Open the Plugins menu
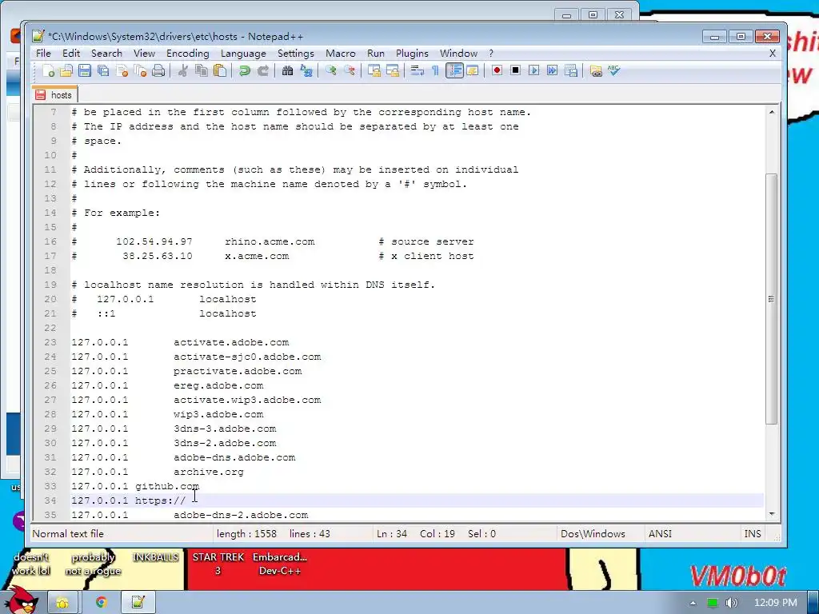This screenshot has width=819, height=614. pos(412,54)
